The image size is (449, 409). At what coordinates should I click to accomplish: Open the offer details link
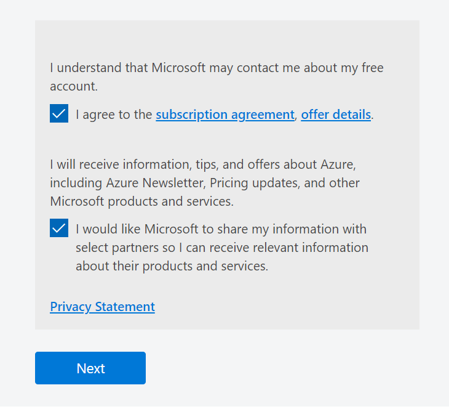[x=336, y=115]
